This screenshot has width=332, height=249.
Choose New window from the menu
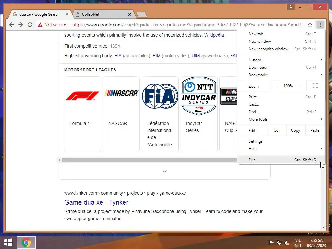(281, 41)
